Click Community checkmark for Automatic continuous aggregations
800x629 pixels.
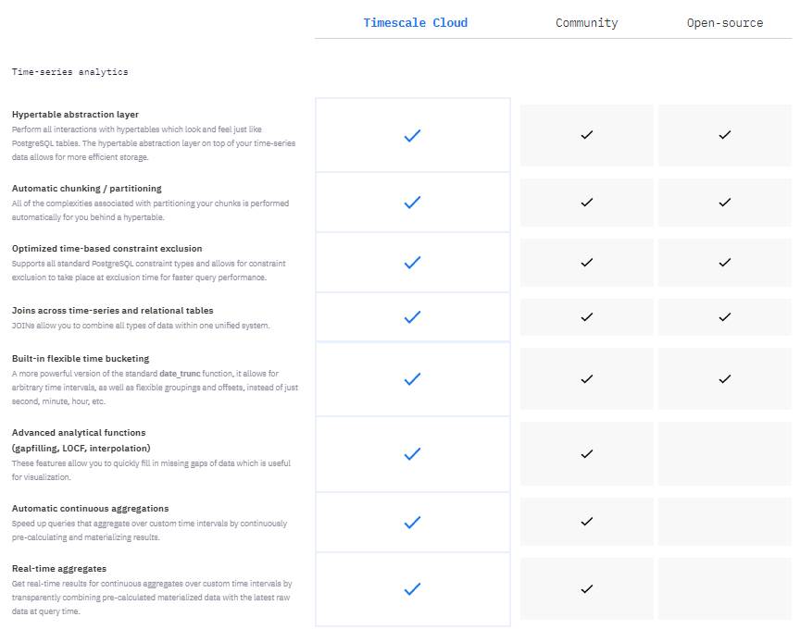pyautogui.click(x=586, y=522)
